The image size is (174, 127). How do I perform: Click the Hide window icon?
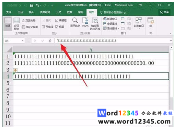click(123, 24)
